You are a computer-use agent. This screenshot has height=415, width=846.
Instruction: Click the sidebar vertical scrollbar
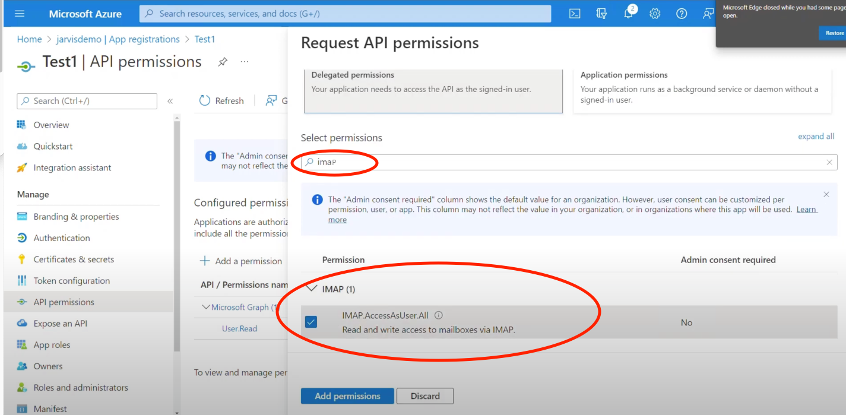[176, 237]
